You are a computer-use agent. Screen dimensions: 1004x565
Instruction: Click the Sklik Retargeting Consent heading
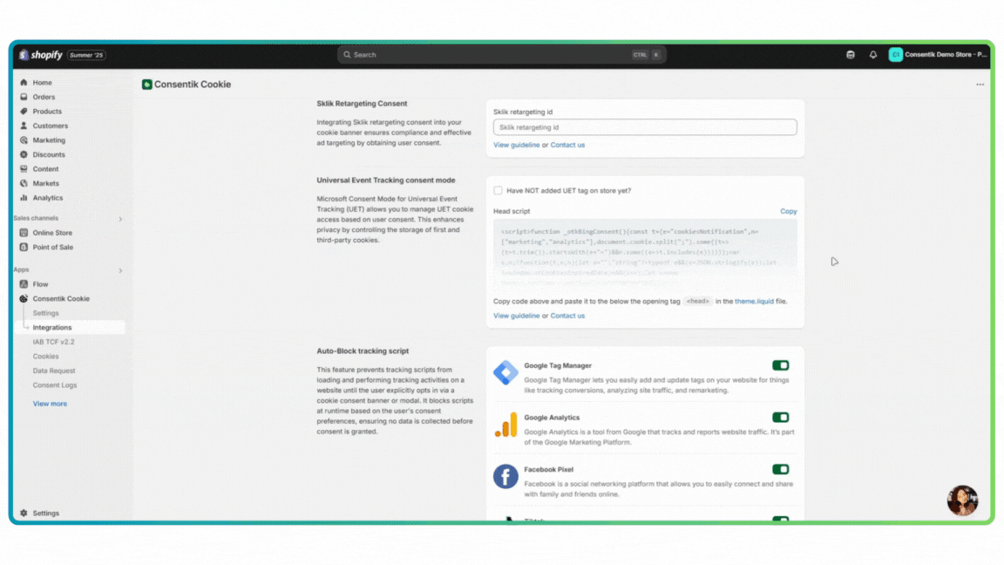click(362, 103)
